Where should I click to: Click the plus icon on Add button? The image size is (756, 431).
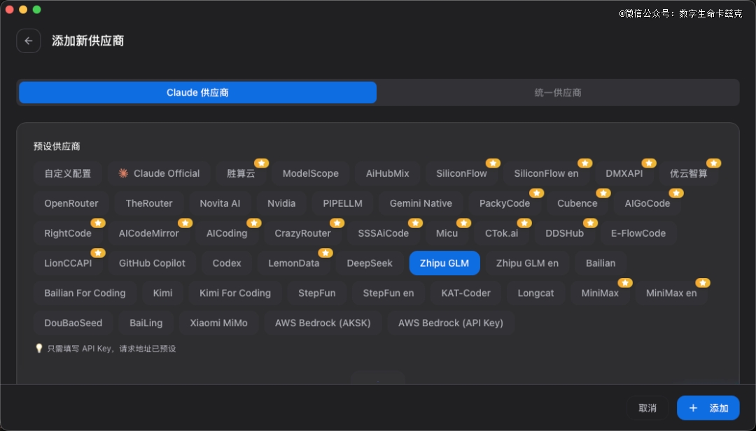click(x=693, y=408)
